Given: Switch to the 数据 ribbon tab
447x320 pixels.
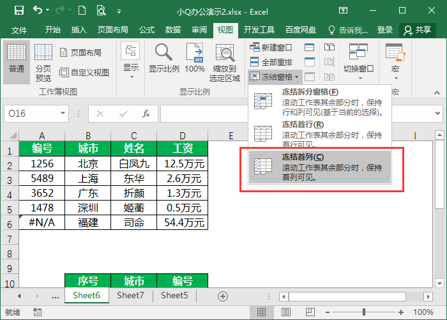Looking at the screenshot, I should pos(173,29).
